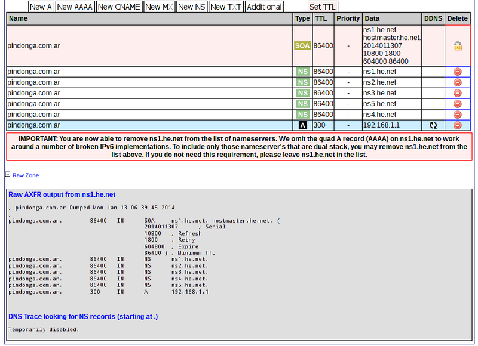Collapse the Raw Zone section
Image resolution: width=478 pixels, height=346 pixels.
coord(8,175)
